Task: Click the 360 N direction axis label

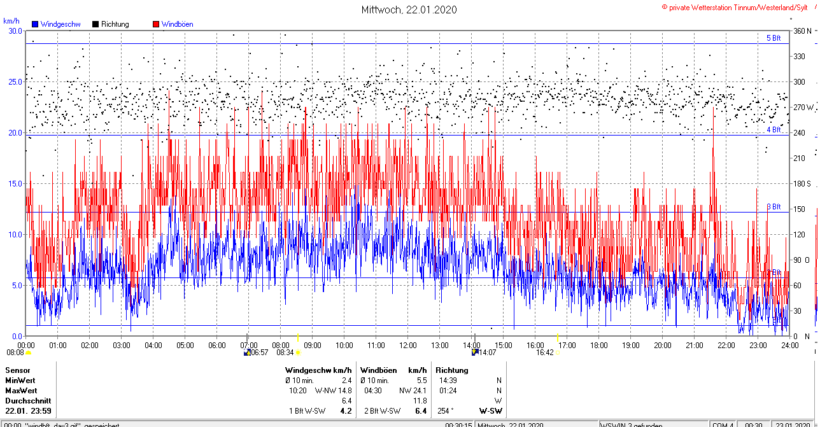Action: pyautogui.click(x=802, y=31)
